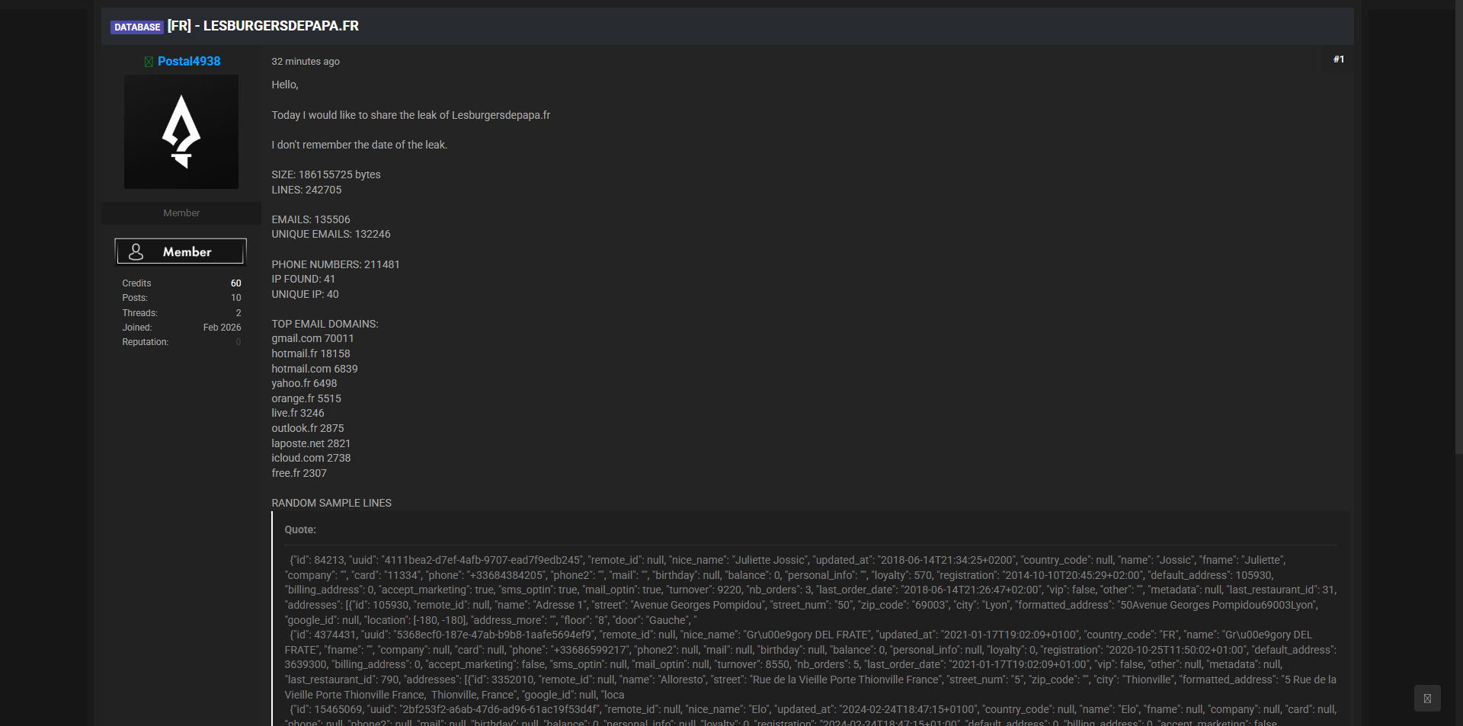The image size is (1463, 726).
Task: Click the Joined date Feb 2026
Action: point(222,328)
